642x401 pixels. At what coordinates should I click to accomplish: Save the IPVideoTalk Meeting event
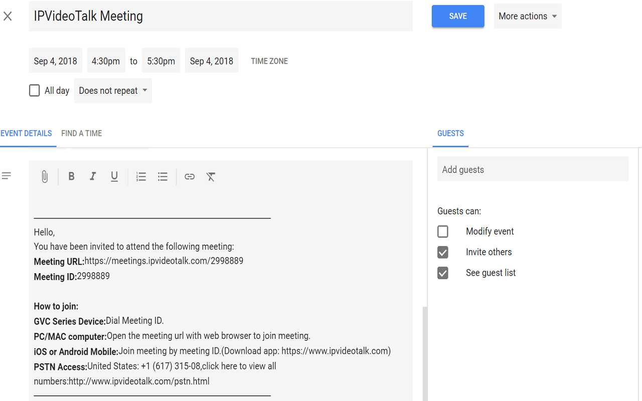tap(458, 16)
